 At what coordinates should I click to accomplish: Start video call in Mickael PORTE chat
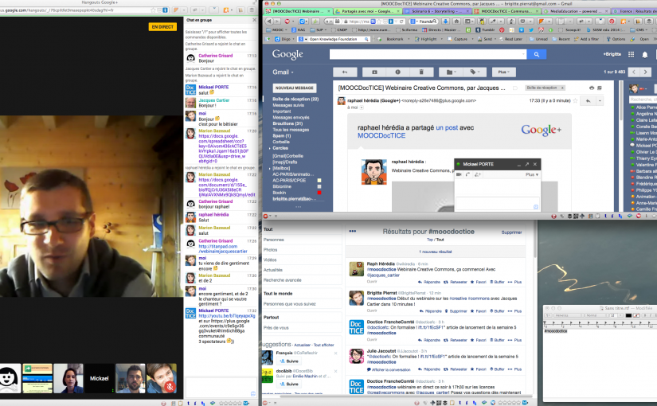[x=459, y=174]
